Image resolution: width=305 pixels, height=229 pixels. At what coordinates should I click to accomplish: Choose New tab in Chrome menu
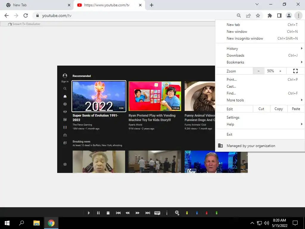[260, 25]
